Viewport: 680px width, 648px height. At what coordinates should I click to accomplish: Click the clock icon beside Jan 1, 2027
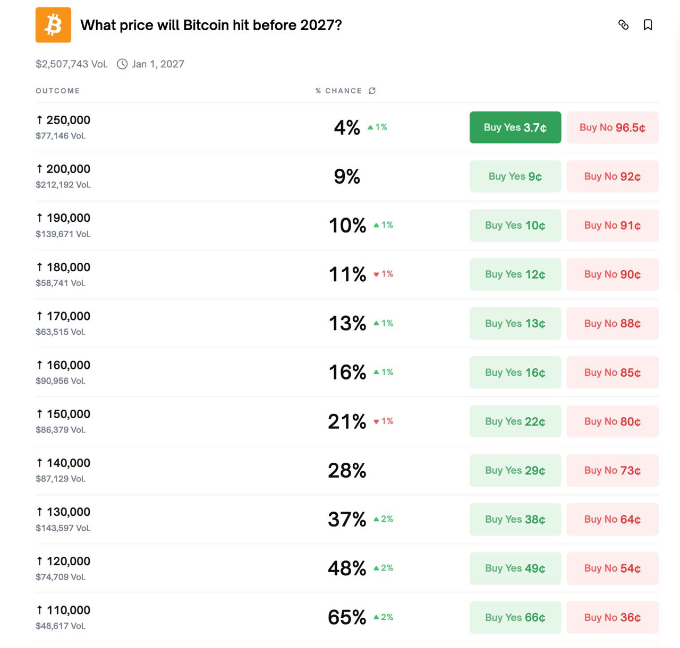[x=122, y=64]
